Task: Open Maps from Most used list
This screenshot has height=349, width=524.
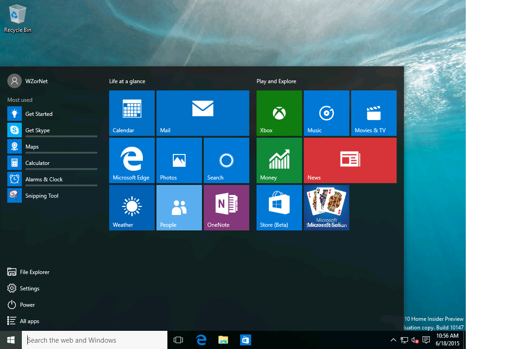Action: tap(52, 146)
